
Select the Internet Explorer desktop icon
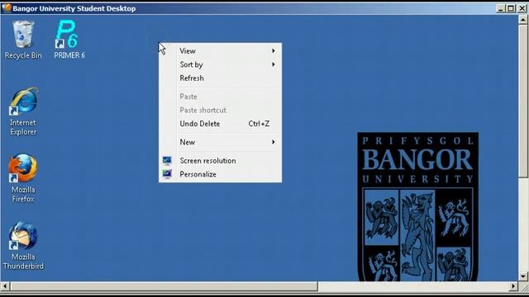pyautogui.click(x=23, y=111)
